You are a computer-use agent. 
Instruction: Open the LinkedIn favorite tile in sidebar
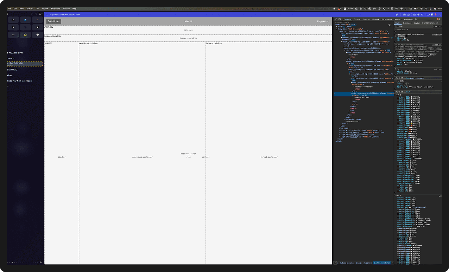25,20
